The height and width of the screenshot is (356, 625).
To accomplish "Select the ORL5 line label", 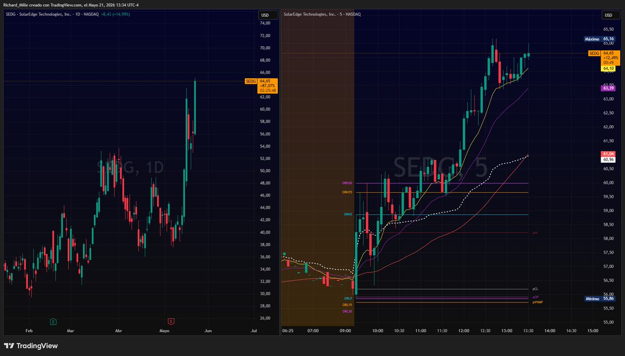I will (348, 298).
